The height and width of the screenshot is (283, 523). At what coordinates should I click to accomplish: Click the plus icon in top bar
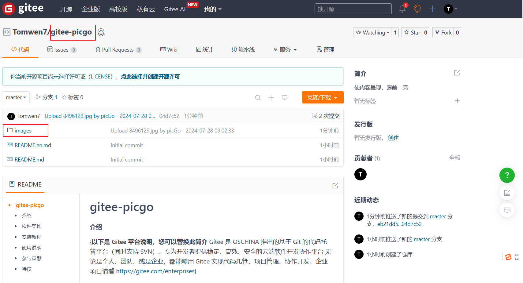pos(432,9)
